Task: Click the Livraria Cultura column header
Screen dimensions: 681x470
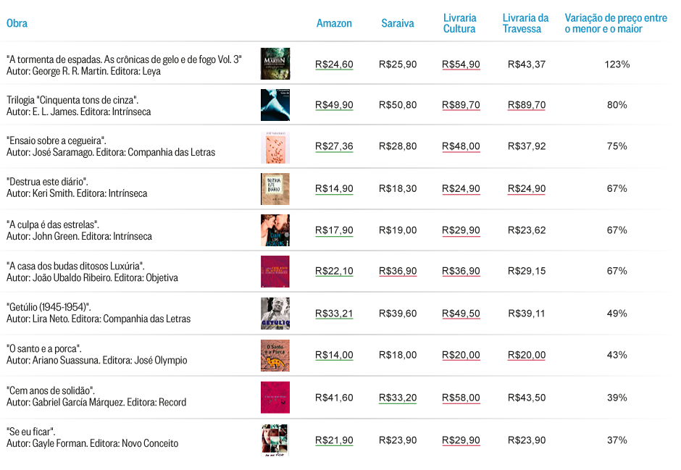Action: click(x=459, y=23)
